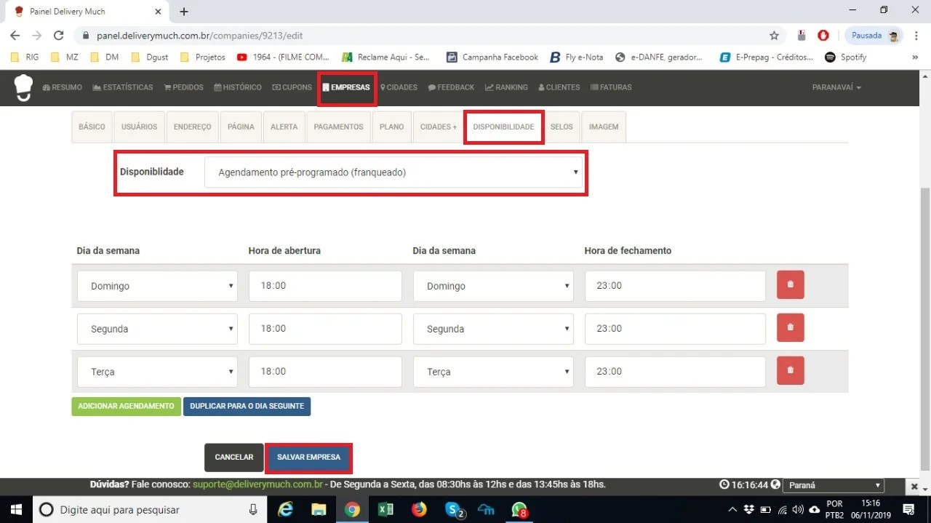
Task: Switch to the BÁSICO tab
Action: tap(92, 127)
